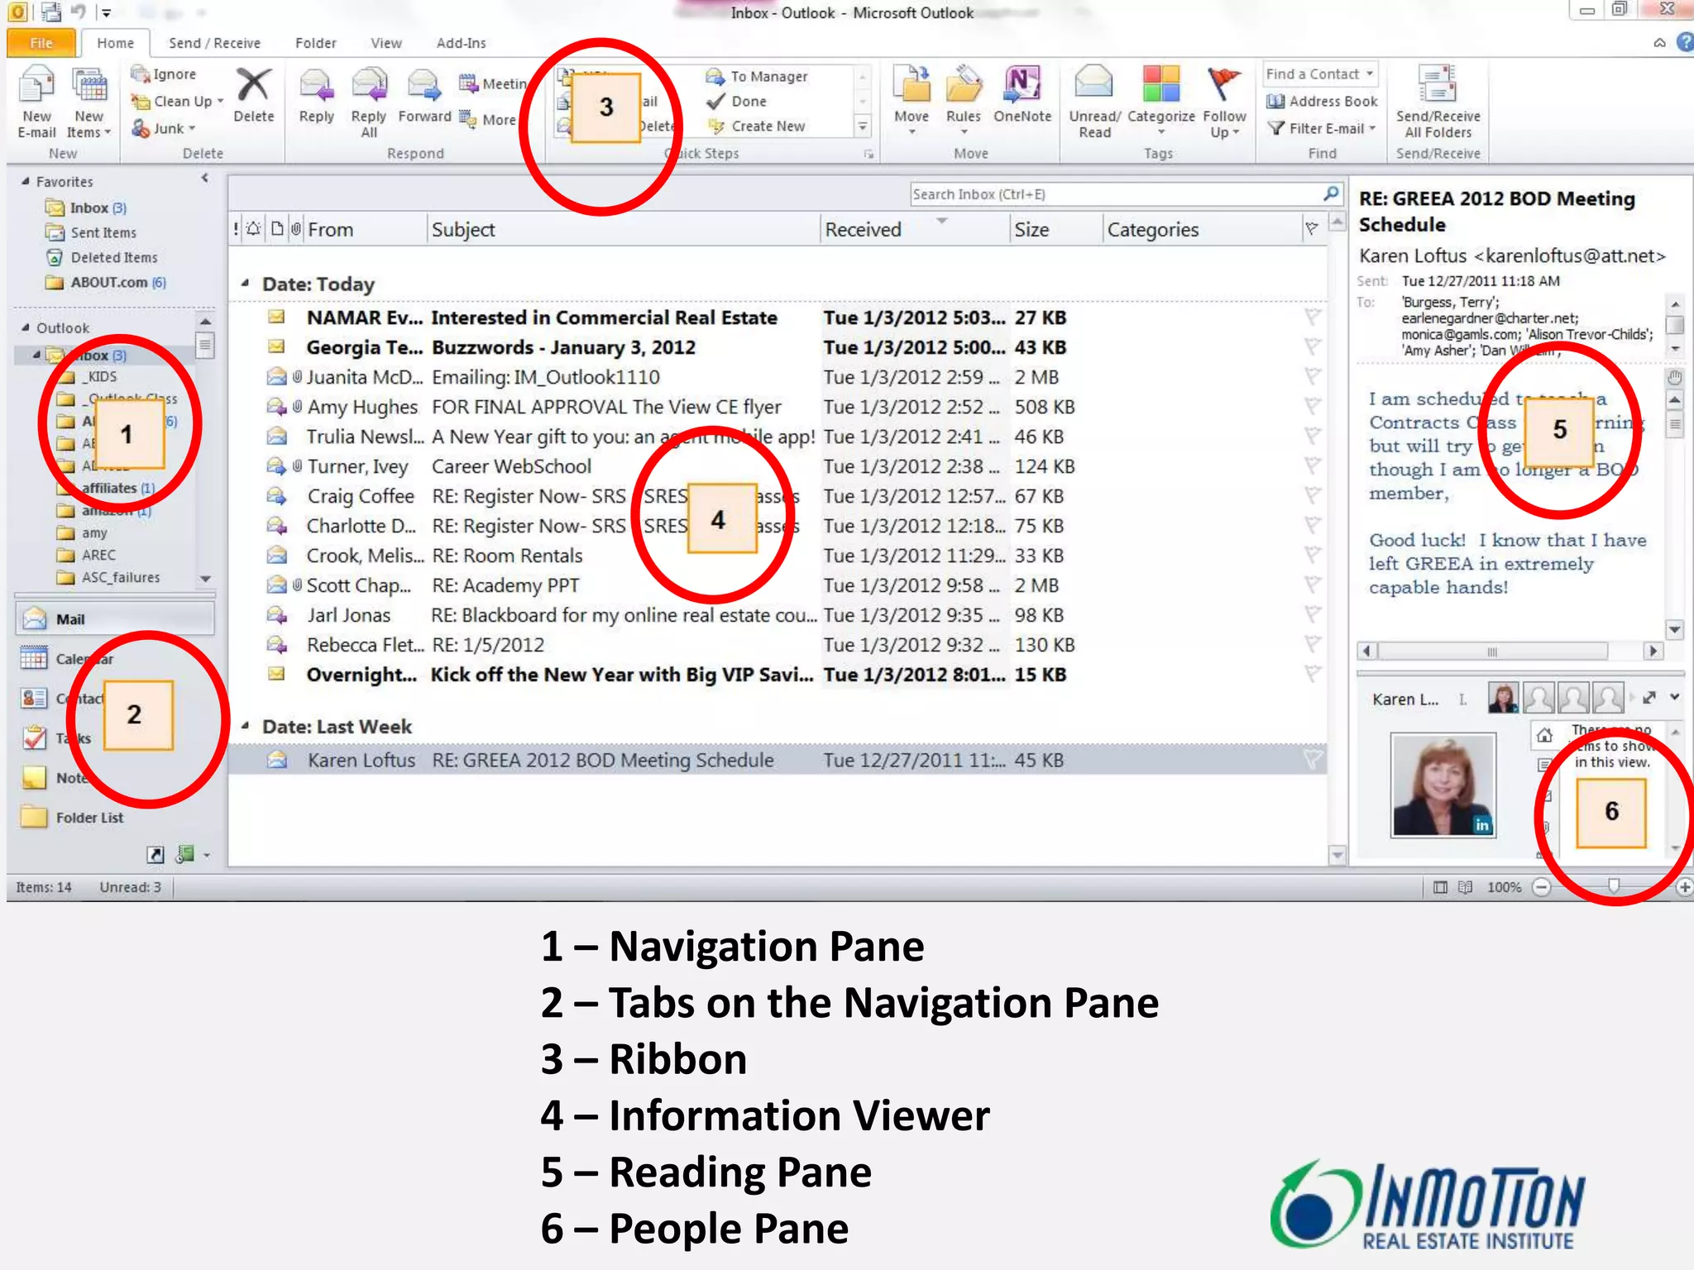
Task: Switch to the Add-Ins tab
Action: coord(461,43)
